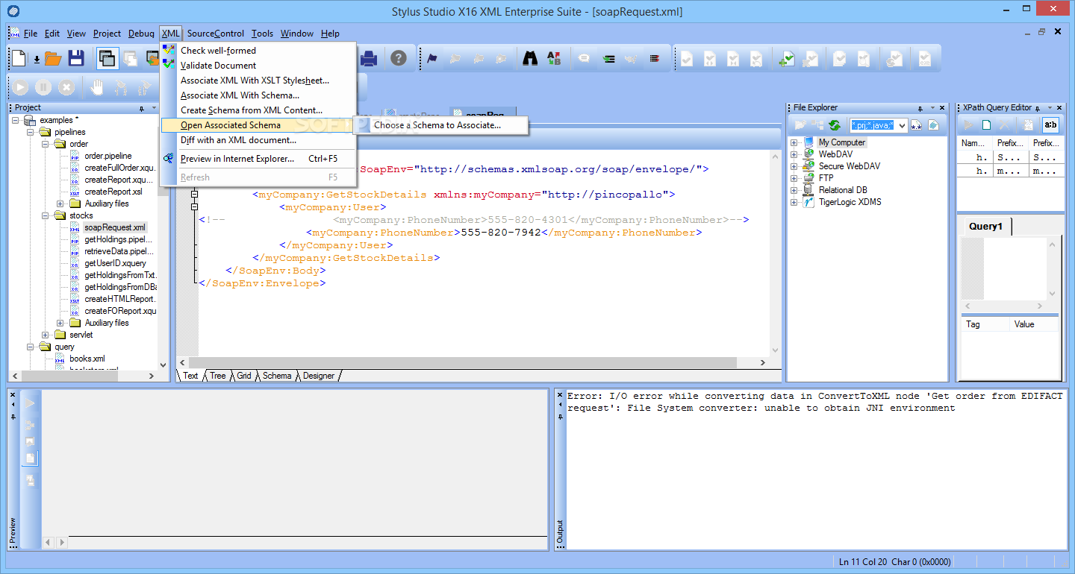Select books.xml in query folder
Viewport: 1075px width, 574px height.
click(x=87, y=359)
